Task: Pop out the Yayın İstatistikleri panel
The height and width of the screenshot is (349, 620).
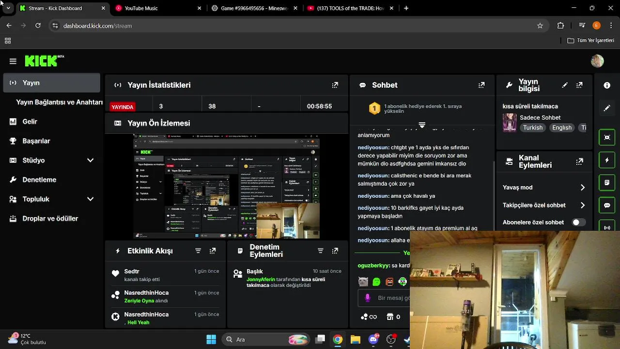Action: (335, 85)
